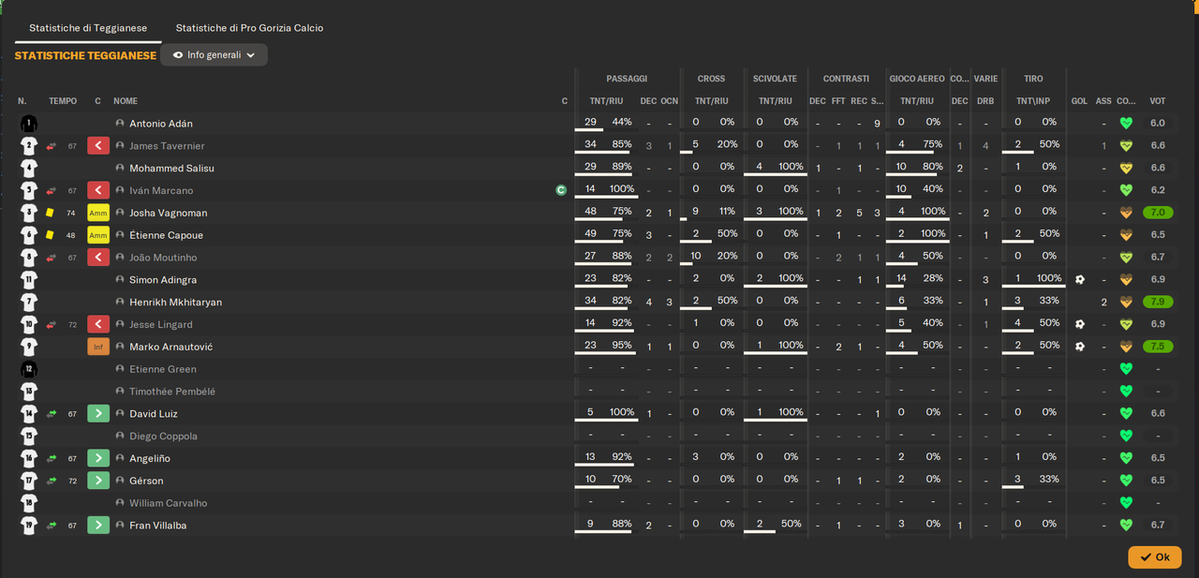Click James Tavernier's substitution arrows in Tempo column
The image size is (1199, 578).
click(x=52, y=145)
